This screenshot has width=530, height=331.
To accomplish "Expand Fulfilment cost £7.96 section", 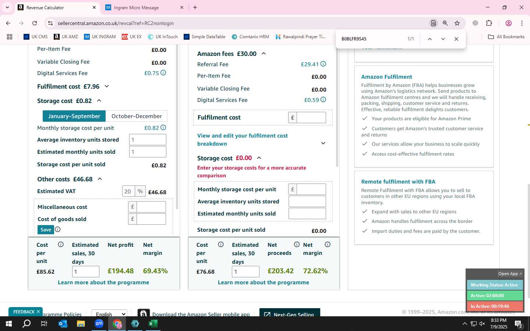I will point(107,86).
